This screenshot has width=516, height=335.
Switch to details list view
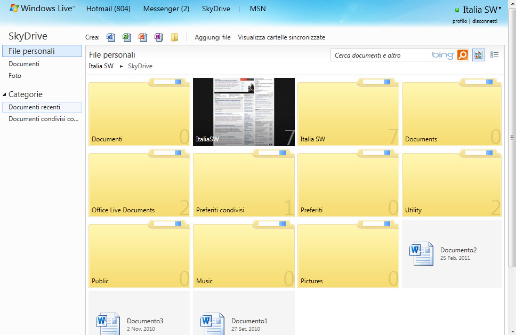494,55
